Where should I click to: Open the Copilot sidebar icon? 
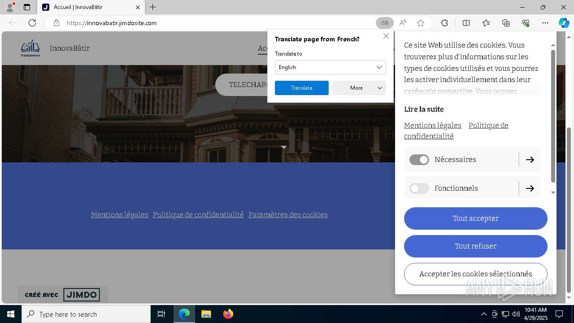[x=564, y=23]
